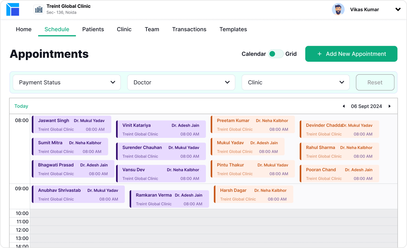Viewport: 407px width, 248px height.
Task: Switch to the Patients tab
Action: (93, 29)
